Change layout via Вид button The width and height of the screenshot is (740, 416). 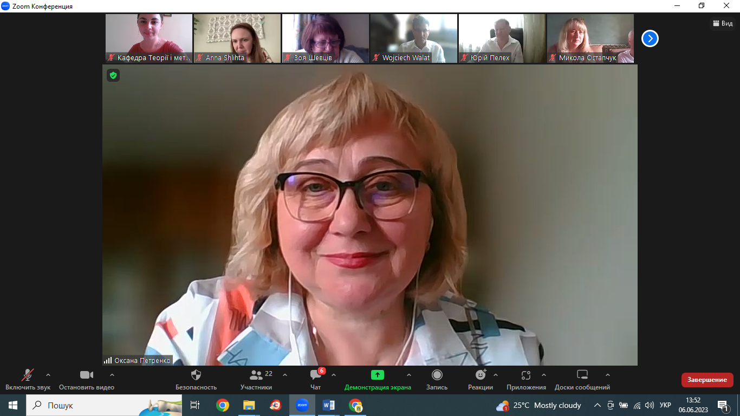pyautogui.click(x=723, y=23)
